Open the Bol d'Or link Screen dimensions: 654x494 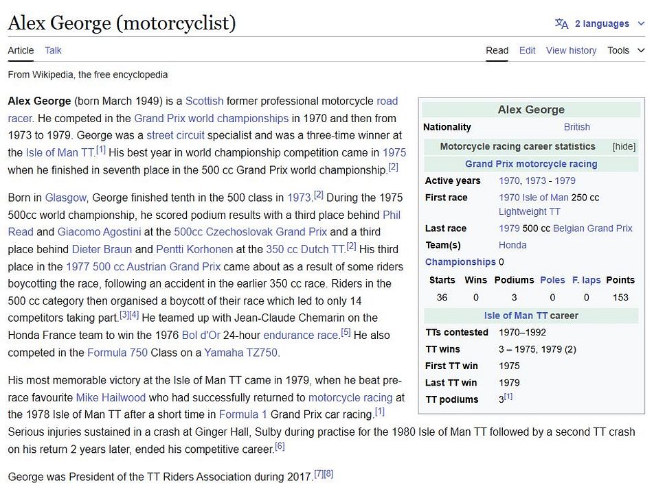coord(201,335)
